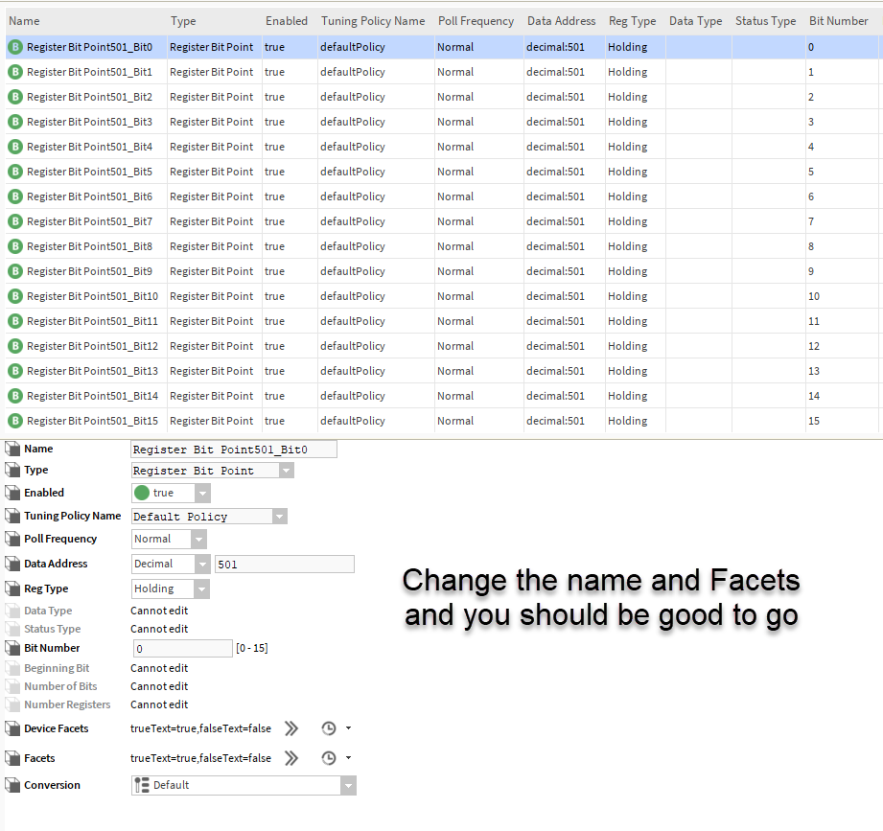883x831 pixels.
Task: Open the Poll Frequency Normal dropdown
Action: [x=201, y=539]
